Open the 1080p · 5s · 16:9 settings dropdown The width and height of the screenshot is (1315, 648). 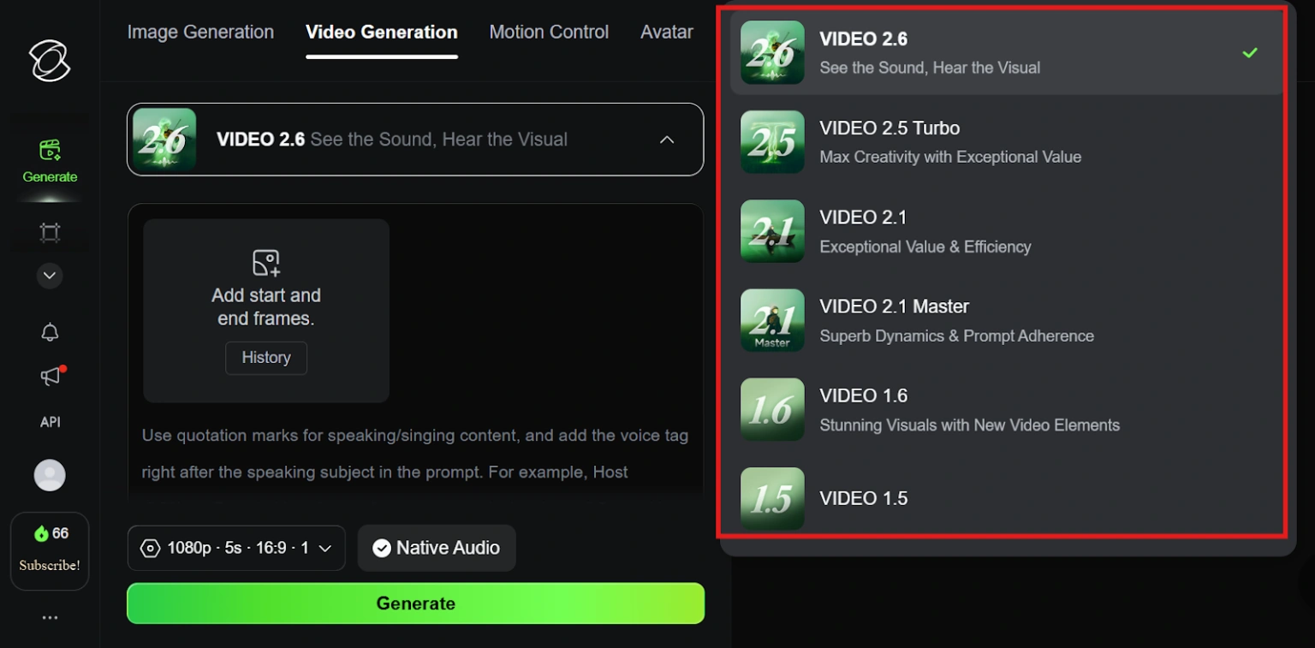(235, 548)
